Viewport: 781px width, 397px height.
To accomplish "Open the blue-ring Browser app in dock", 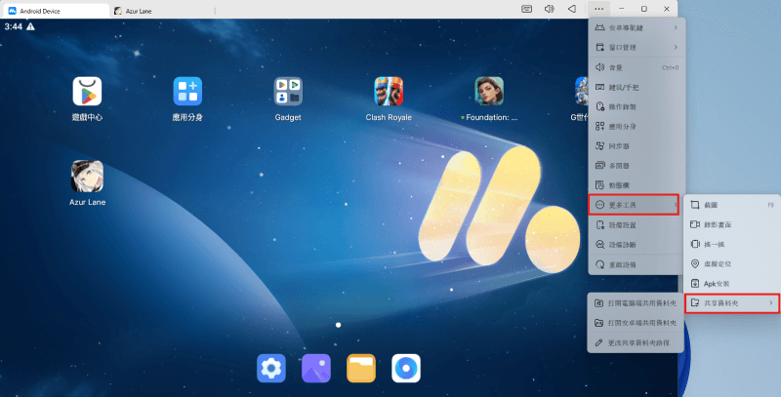I will pos(406,368).
